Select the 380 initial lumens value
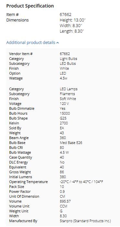Image resolution: width=120 pixels, height=227 pixels. [x=63, y=177]
